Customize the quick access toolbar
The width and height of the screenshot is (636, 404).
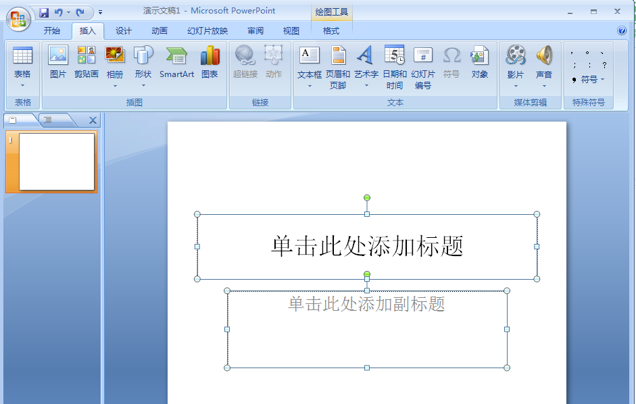100,13
